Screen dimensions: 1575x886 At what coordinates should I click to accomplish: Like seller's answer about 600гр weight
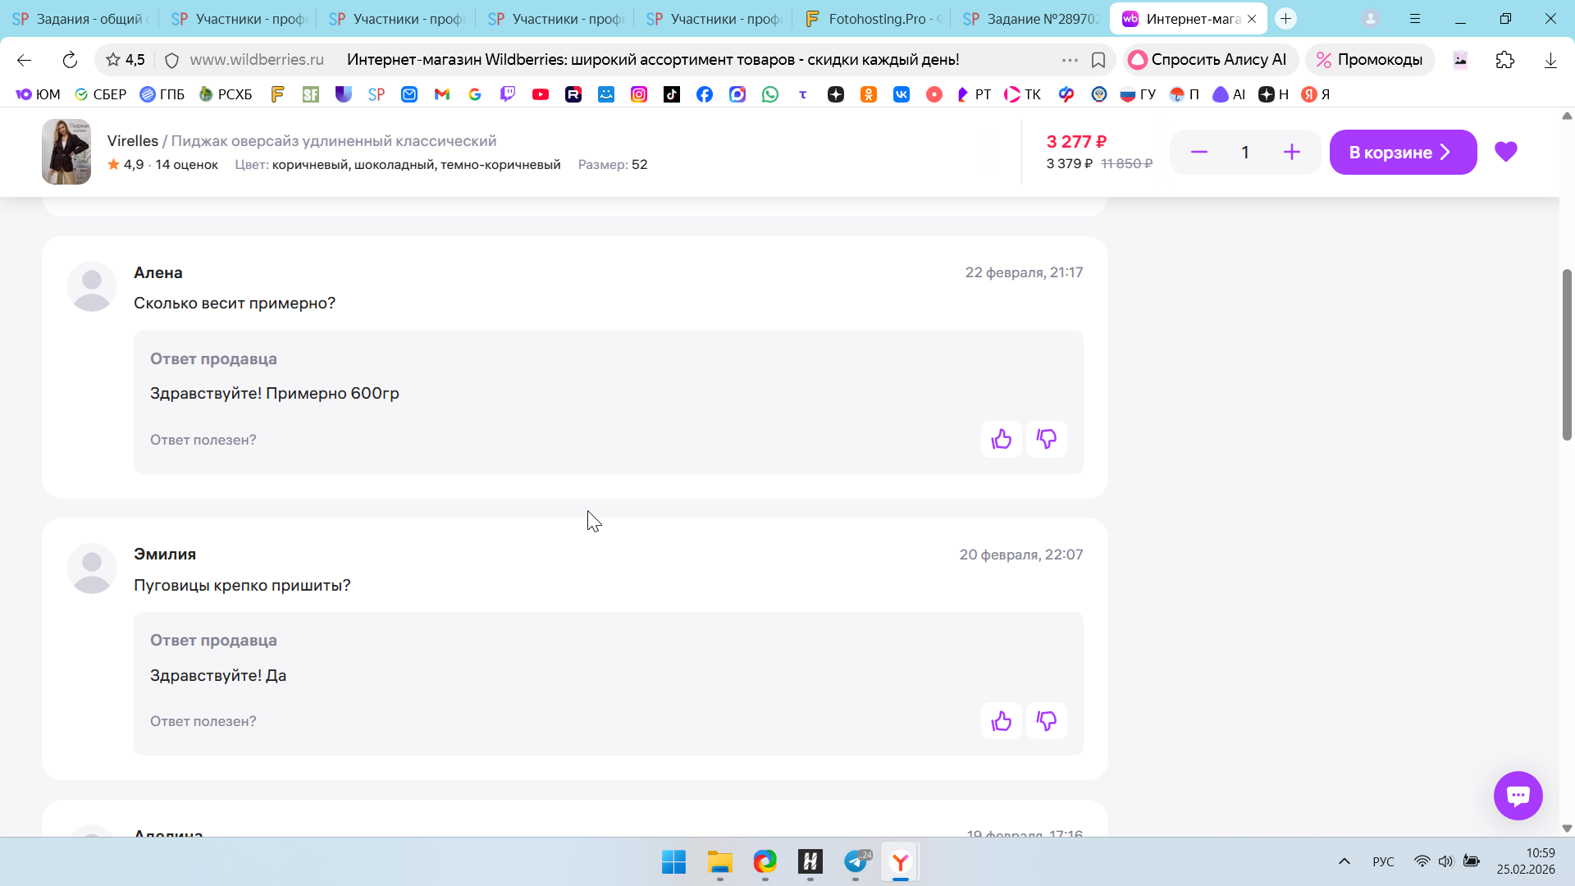tap(1001, 439)
